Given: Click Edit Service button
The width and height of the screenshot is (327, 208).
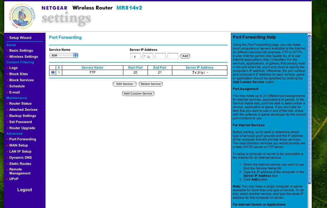Looking at the screenshot, I should click(x=125, y=84).
